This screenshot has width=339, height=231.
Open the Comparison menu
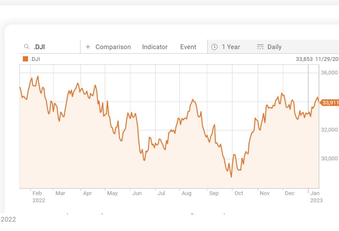[x=113, y=47]
